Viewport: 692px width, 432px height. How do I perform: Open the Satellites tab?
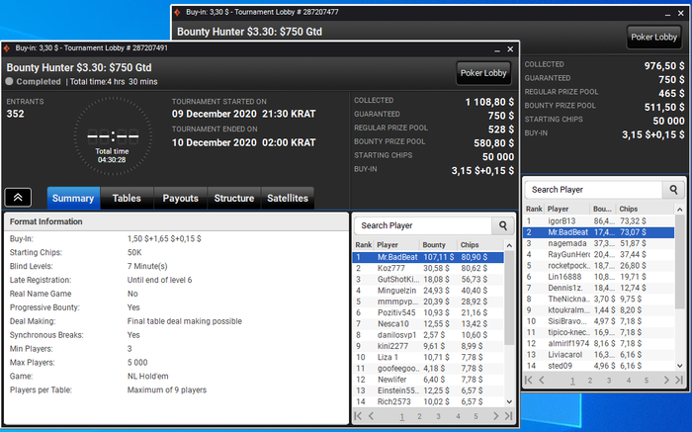click(288, 198)
